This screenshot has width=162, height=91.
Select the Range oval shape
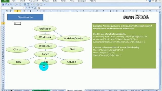pyautogui.click(x=46, y=54)
